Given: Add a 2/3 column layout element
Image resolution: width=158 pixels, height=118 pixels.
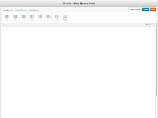Looking at the screenshot, I should point(32,17).
